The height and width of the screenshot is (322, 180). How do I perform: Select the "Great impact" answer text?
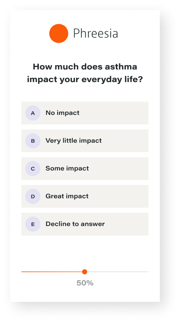(x=67, y=196)
